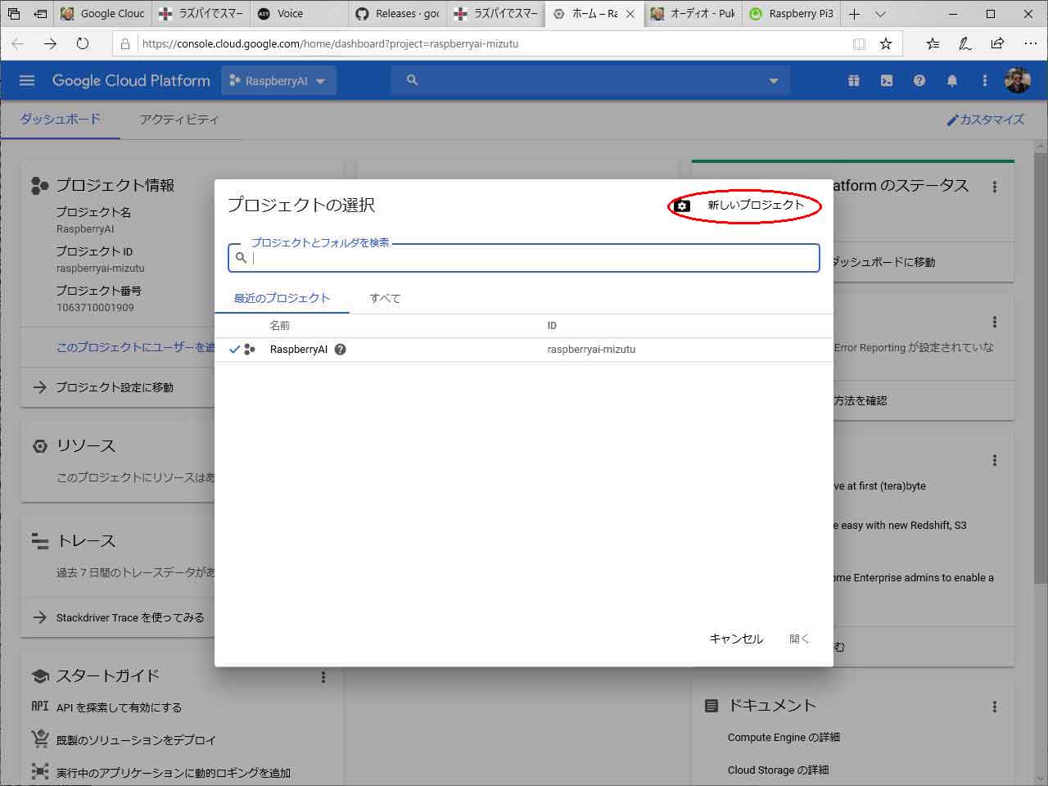The image size is (1048, 786).
Task: Click ダッシュボードに移動 link in status card
Action: [x=883, y=262]
